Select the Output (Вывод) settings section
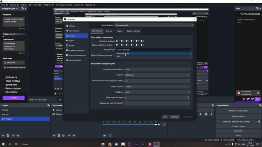Screen dimensions: 262x147 [x=77, y=36]
